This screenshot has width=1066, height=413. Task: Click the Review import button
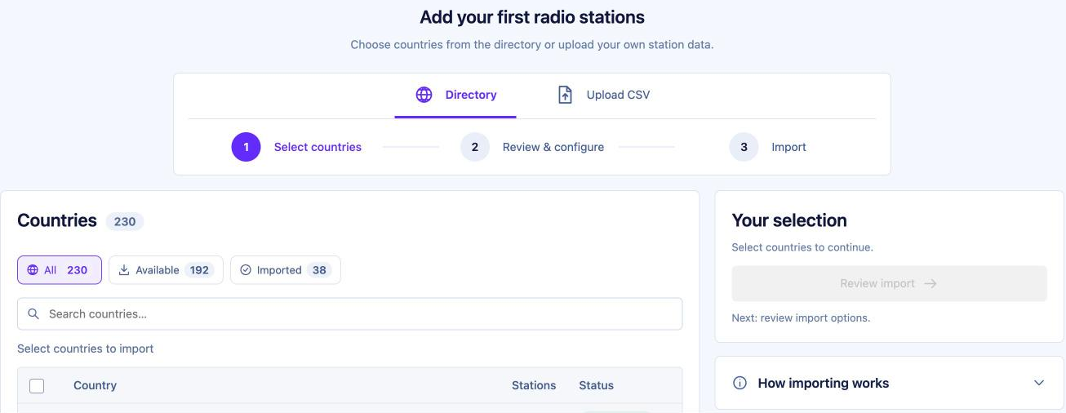(889, 283)
